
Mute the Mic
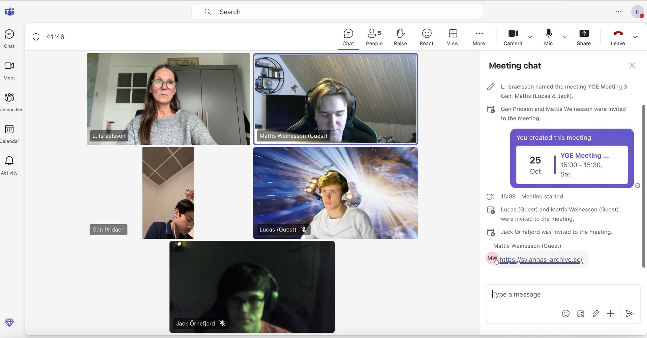click(548, 37)
